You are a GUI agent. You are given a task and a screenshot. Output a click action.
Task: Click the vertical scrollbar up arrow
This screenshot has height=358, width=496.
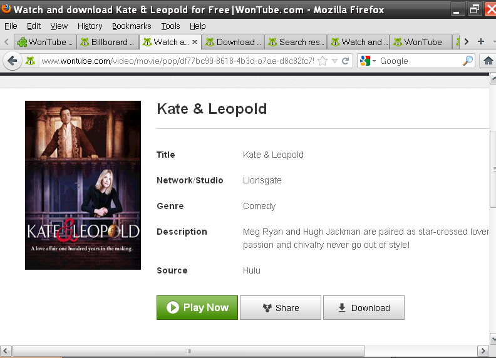tap(493, 79)
